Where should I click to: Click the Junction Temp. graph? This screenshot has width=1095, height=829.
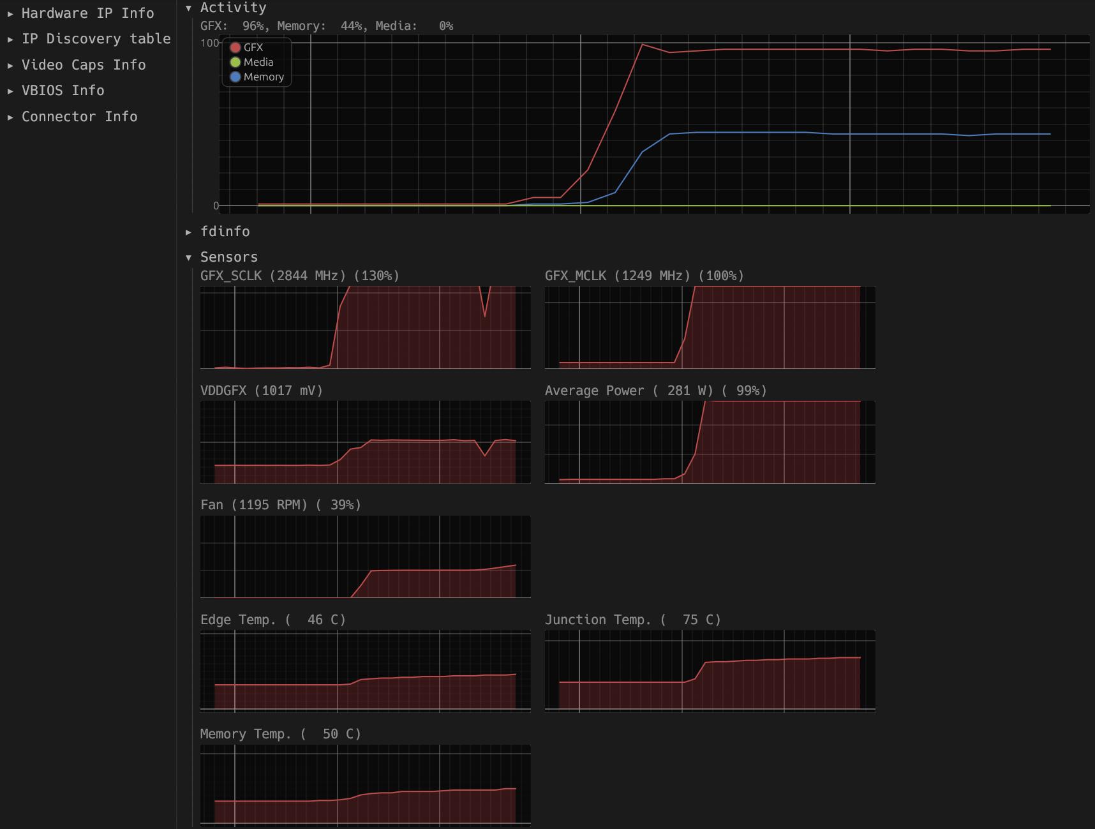tap(710, 671)
